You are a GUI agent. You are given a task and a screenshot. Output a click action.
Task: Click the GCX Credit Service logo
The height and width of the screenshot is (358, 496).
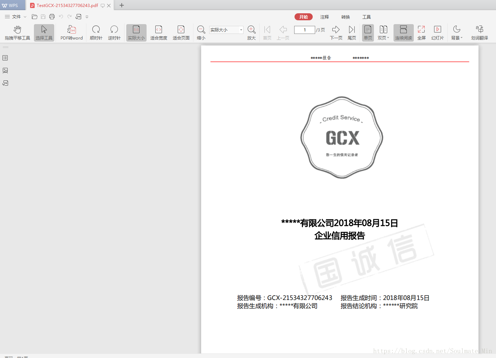(342, 137)
